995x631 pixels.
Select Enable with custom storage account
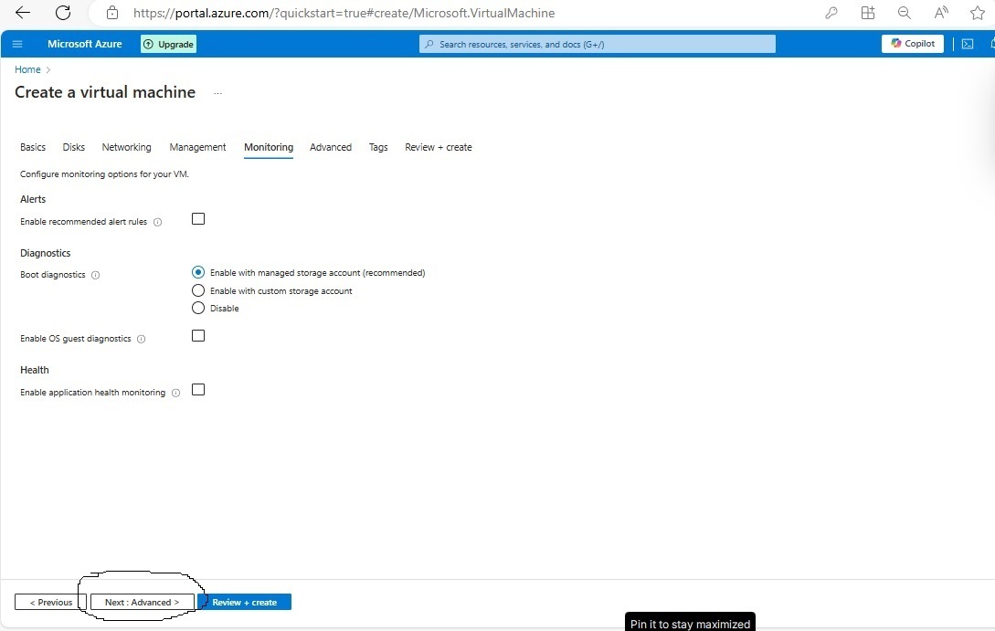(198, 290)
